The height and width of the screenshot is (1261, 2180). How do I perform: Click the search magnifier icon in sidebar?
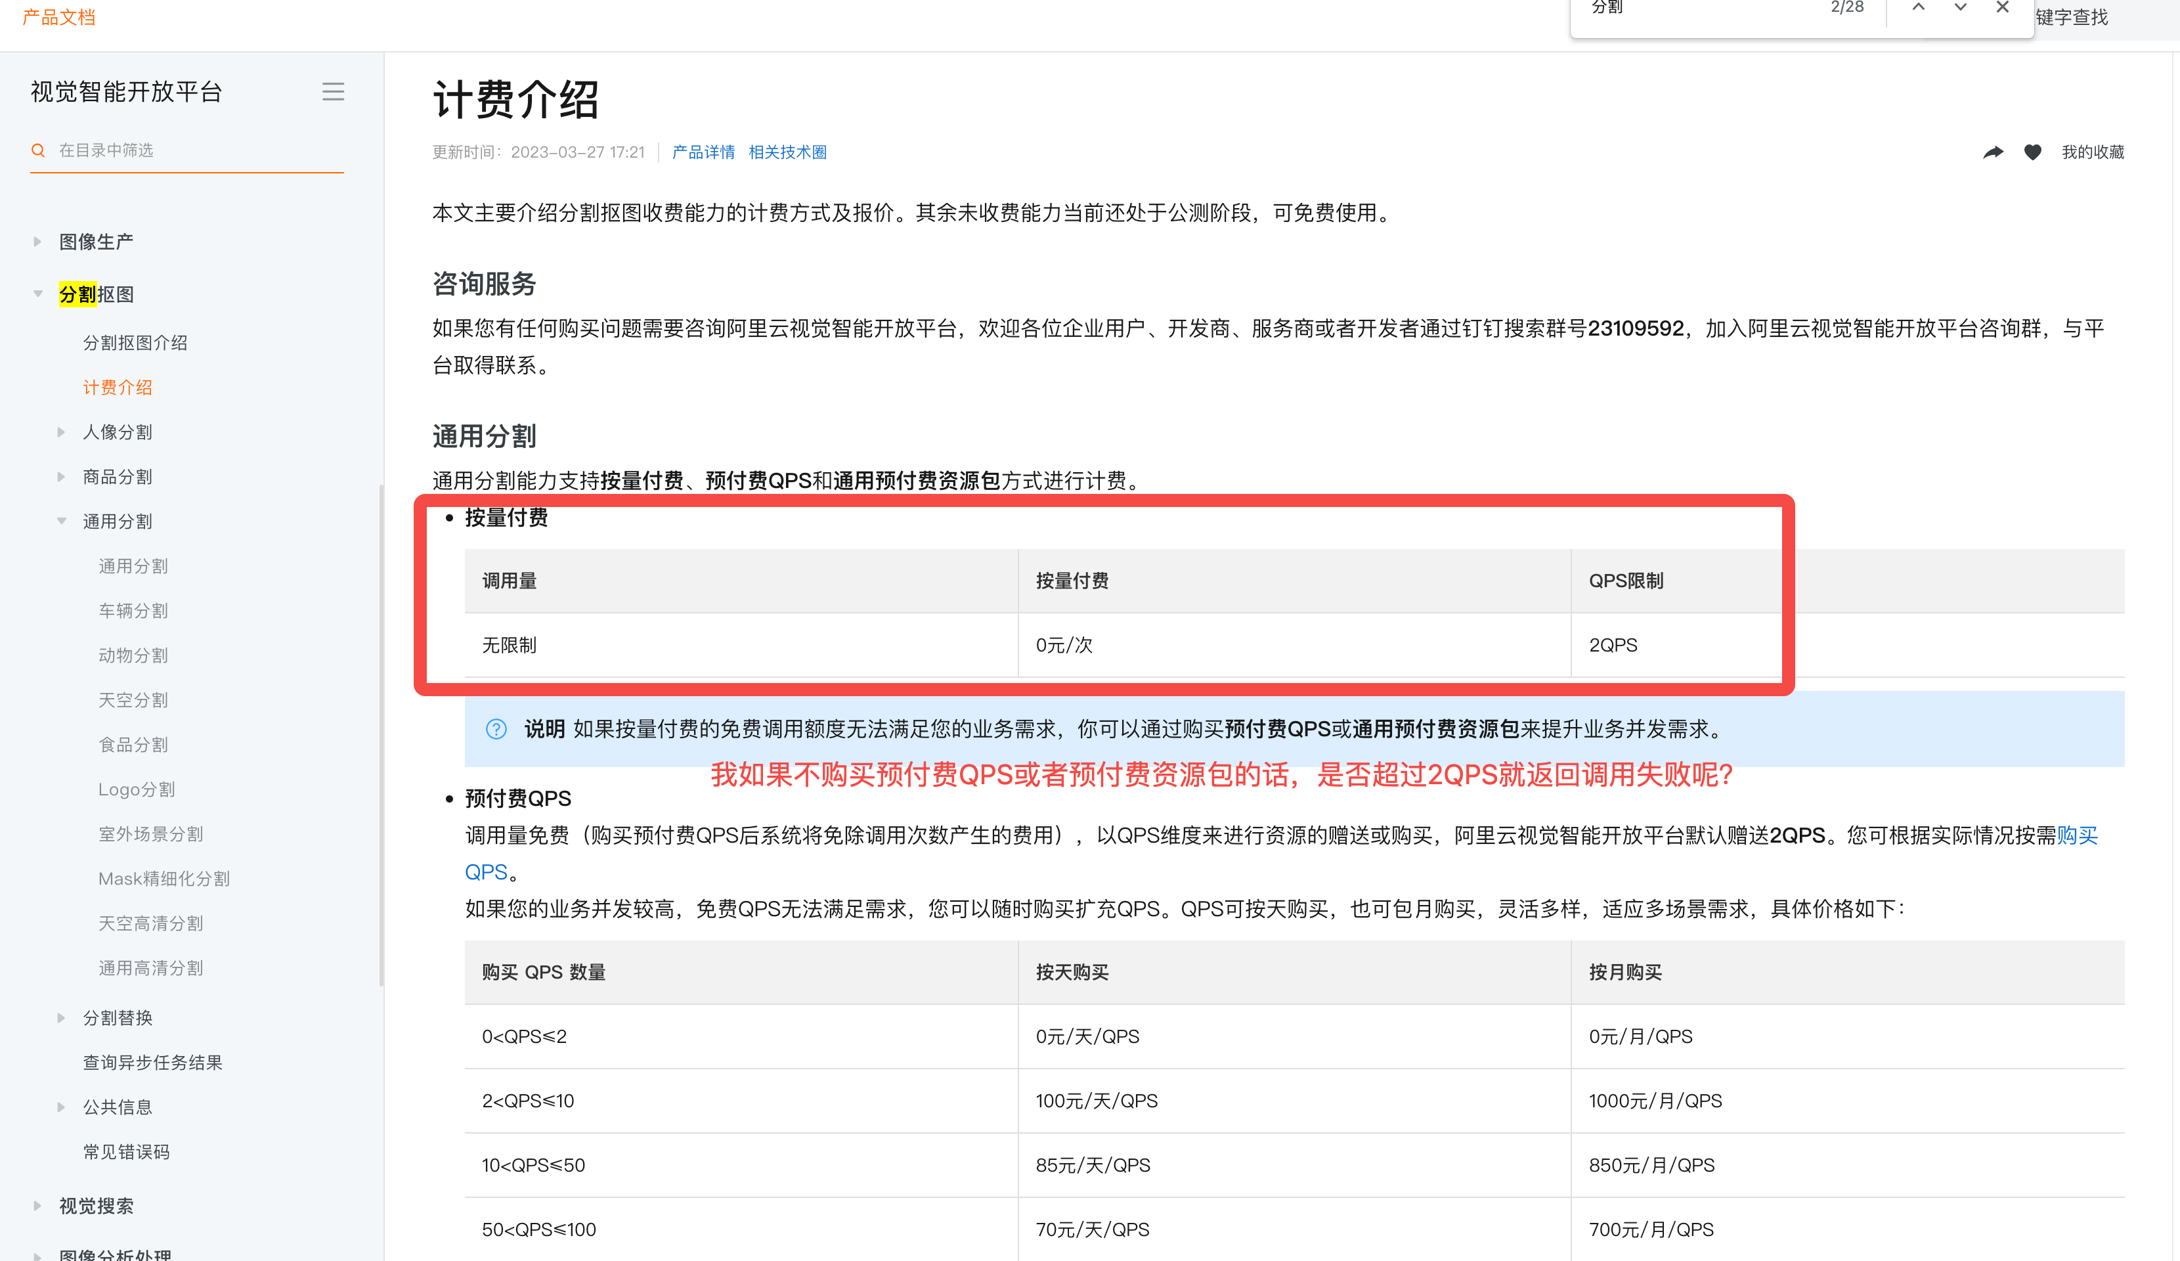[x=38, y=150]
